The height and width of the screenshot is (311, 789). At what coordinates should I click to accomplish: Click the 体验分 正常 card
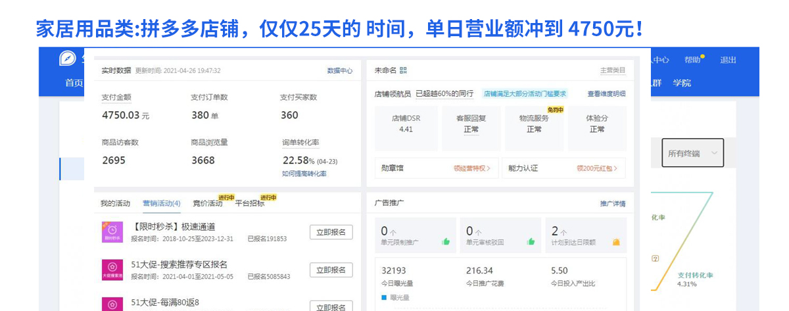click(597, 128)
